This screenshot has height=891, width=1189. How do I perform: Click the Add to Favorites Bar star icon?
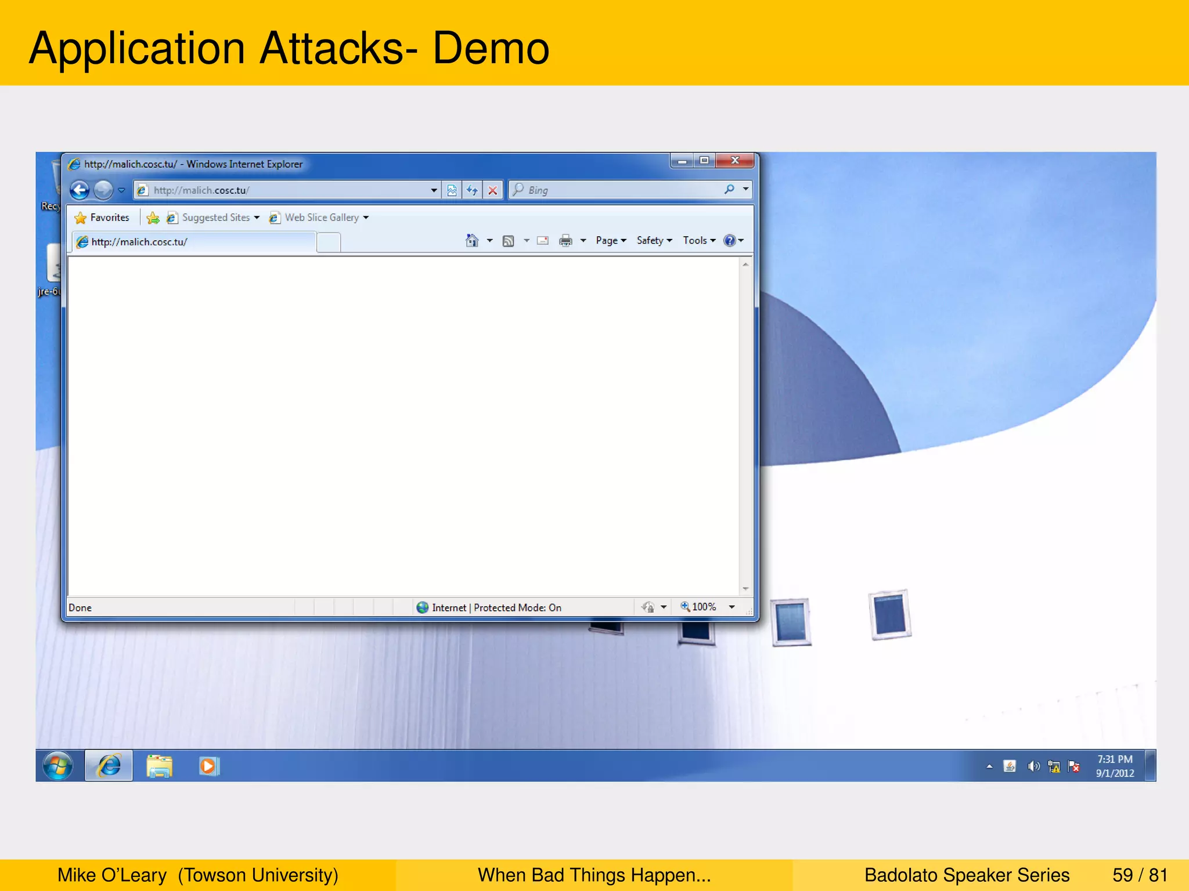[x=153, y=218]
